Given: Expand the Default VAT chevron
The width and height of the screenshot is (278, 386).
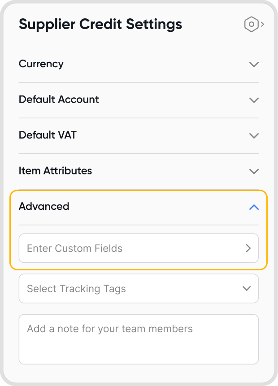Looking at the screenshot, I should coord(254,135).
